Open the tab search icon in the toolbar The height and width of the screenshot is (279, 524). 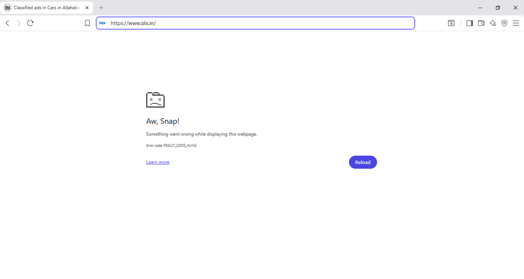[x=451, y=23]
